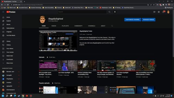The width and height of the screenshot is (174, 98).
Task: Click the channel search magnifier icon
Action: click(112, 26)
